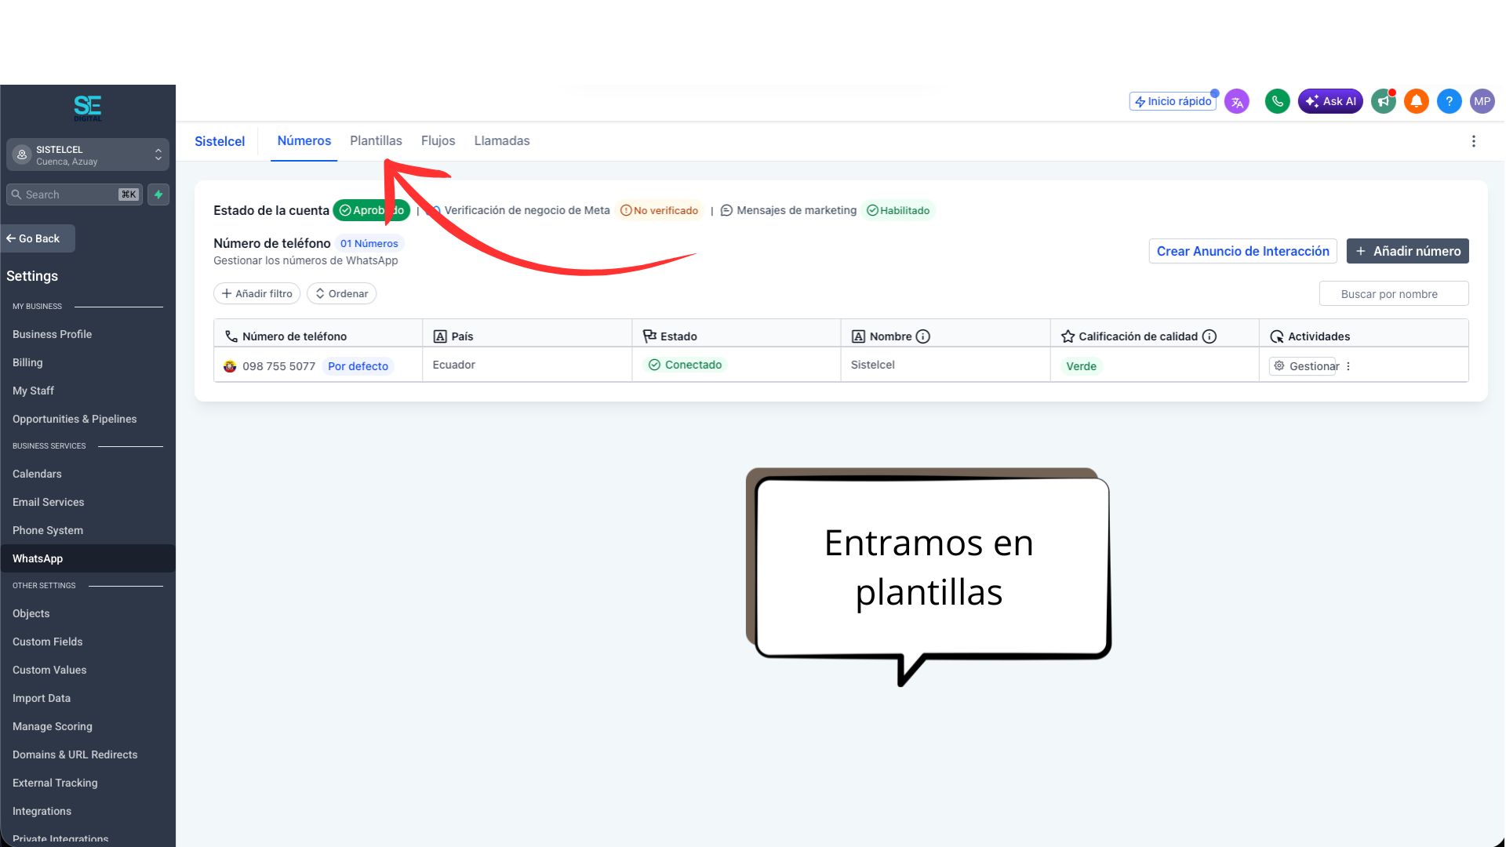Click the Nombre column info icon

point(923,336)
